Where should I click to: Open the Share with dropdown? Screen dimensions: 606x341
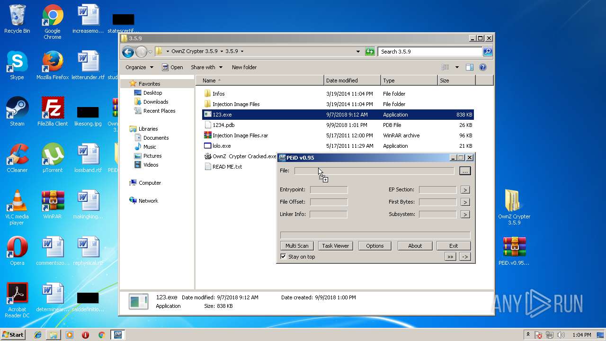click(206, 67)
